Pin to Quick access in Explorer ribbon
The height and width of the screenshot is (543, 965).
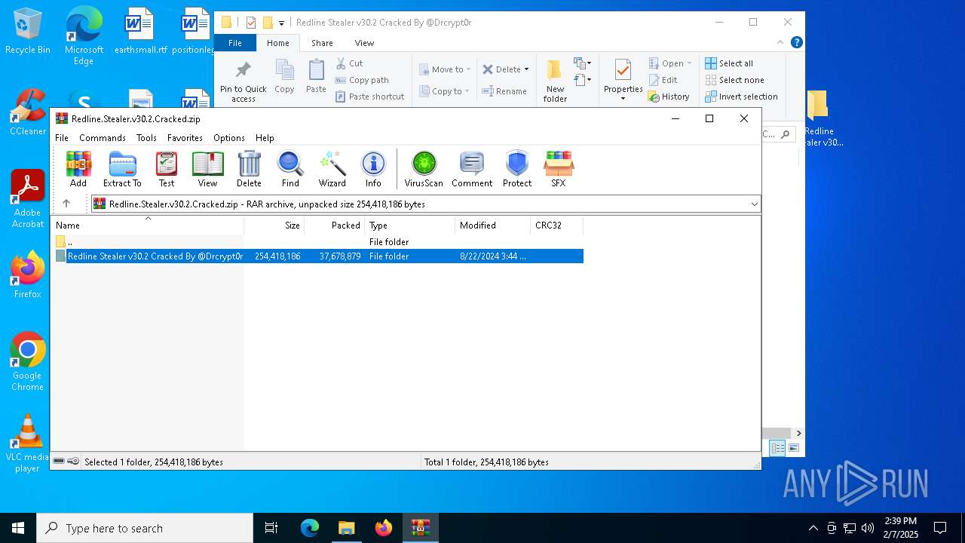(243, 81)
